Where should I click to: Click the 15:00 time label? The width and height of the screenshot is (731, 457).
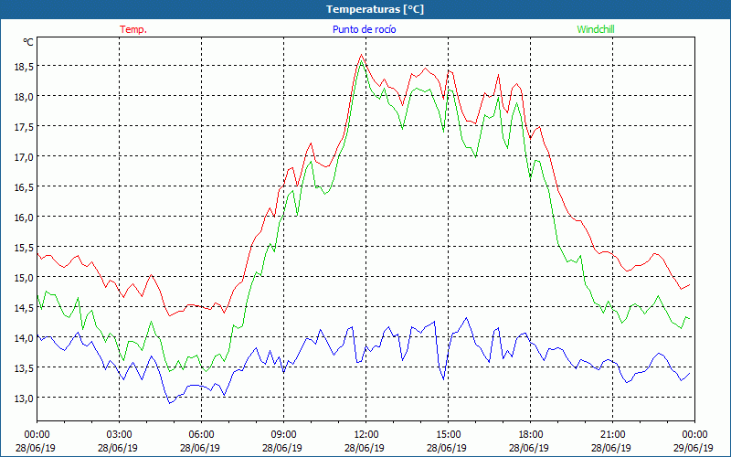[x=449, y=435]
